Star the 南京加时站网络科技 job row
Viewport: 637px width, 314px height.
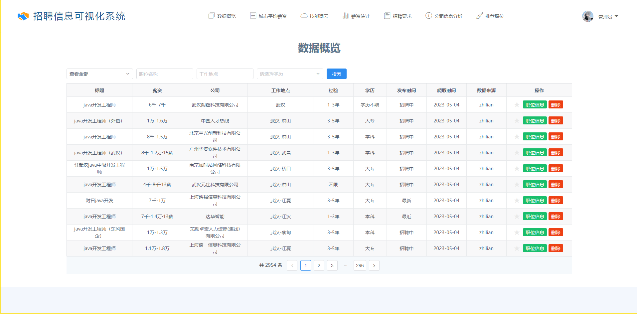517,169
